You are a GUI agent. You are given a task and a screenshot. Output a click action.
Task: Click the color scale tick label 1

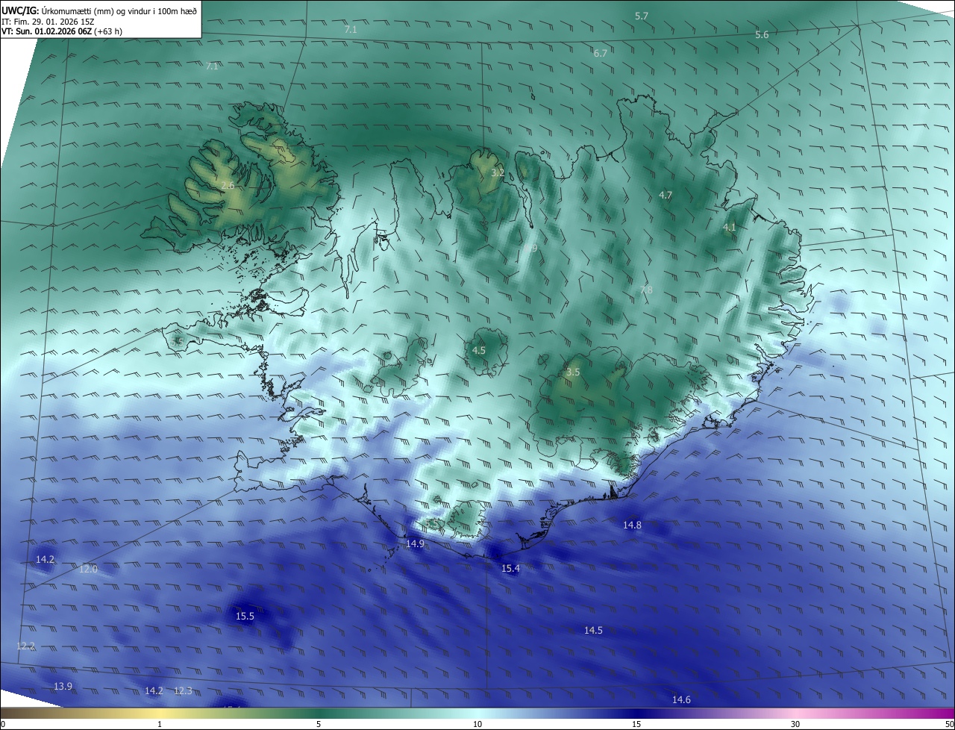point(160,725)
